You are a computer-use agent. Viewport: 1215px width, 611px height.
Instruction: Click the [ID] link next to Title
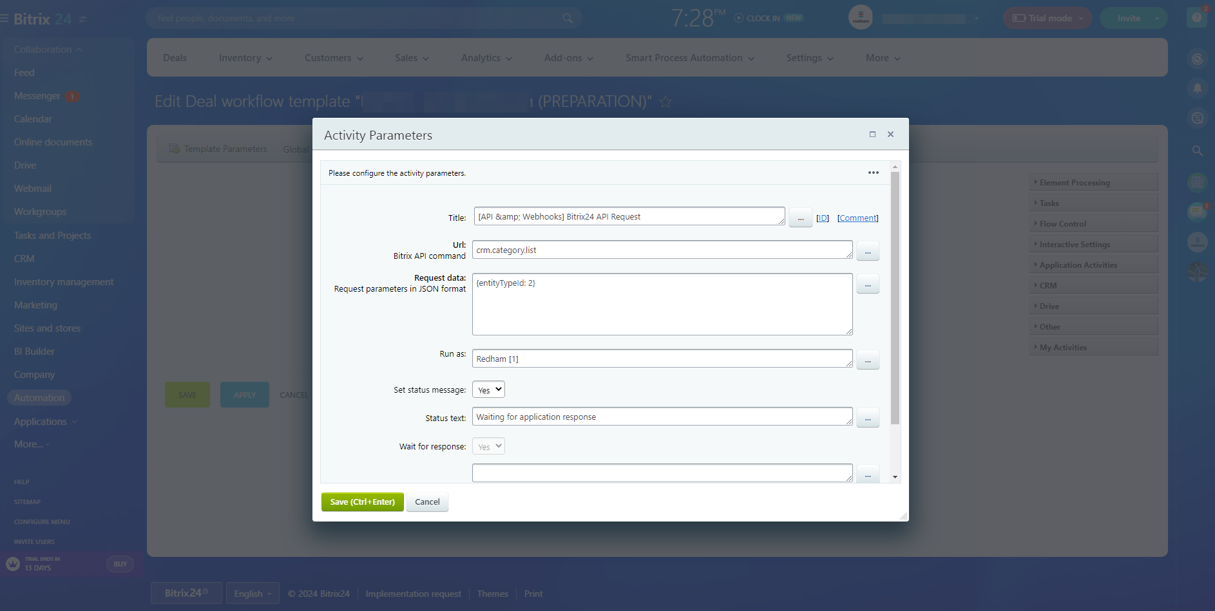[x=822, y=218]
